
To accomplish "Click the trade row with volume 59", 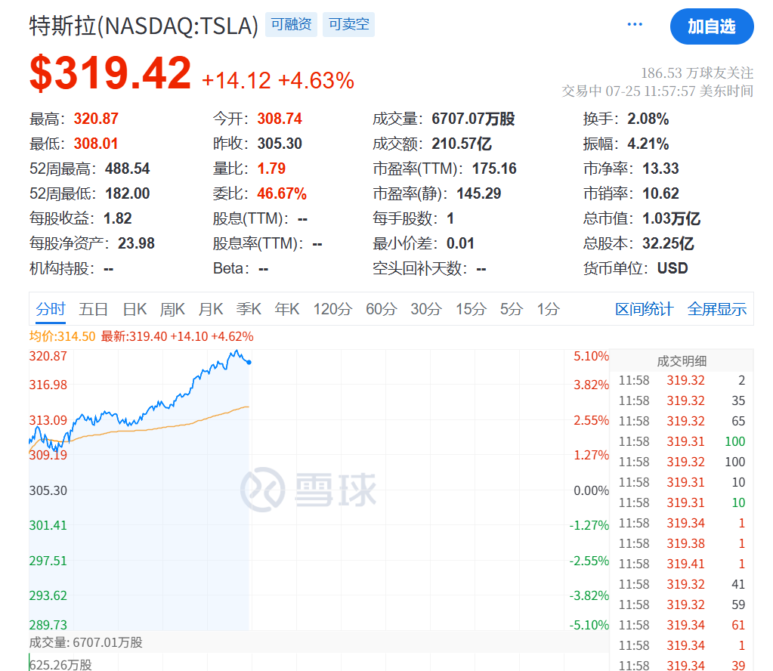I will tap(682, 605).
